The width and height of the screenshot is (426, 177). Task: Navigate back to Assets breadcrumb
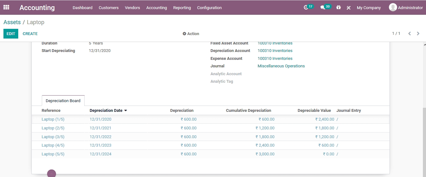(x=12, y=22)
